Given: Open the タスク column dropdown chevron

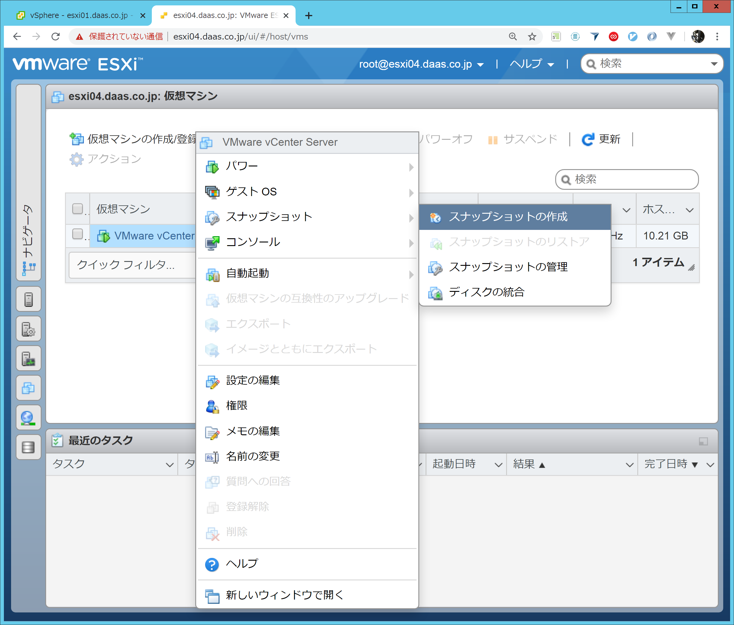Looking at the screenshot, I should pyautogui.click(x=169, y=465).
